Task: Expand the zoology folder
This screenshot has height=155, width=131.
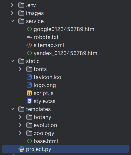Action: pos(20,133)
